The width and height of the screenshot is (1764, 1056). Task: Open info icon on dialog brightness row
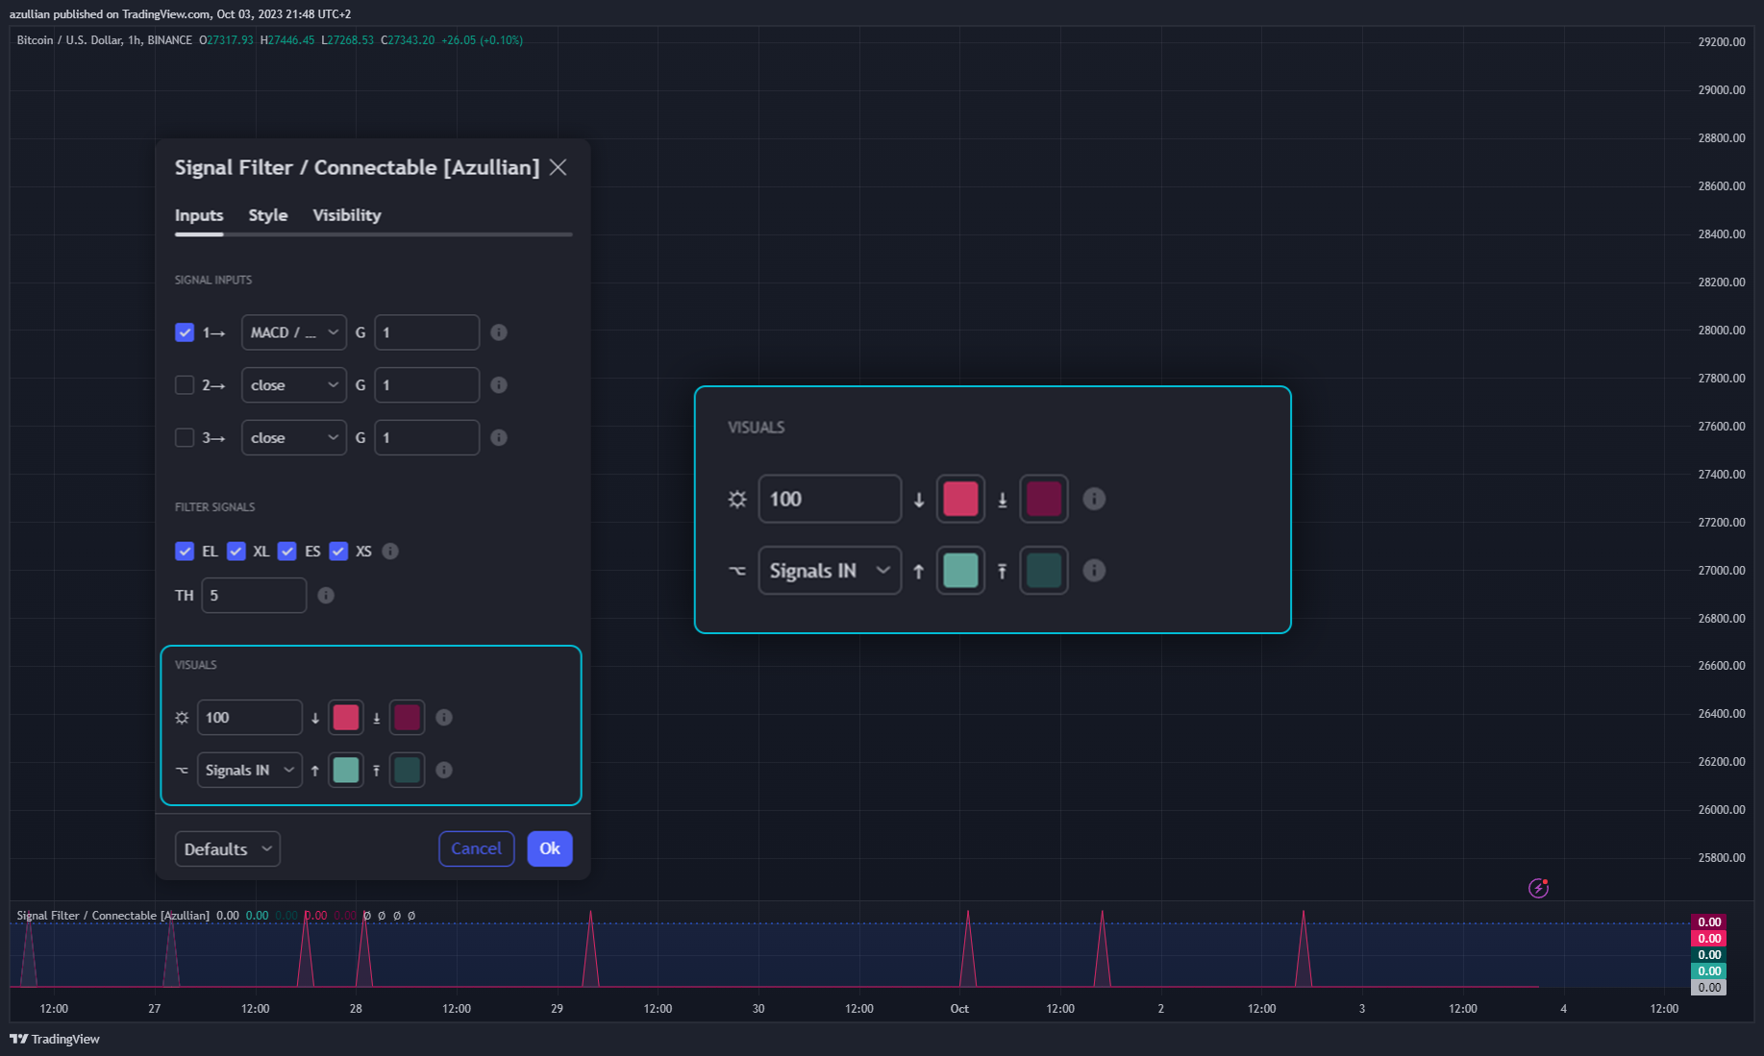444,718
